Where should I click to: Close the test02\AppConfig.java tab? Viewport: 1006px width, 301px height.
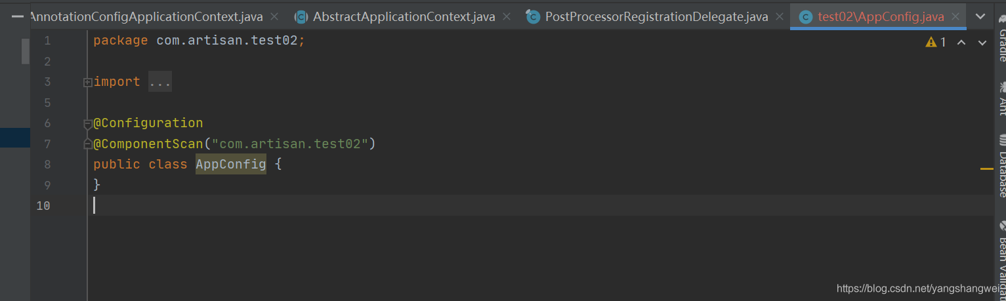pos(955,16)
